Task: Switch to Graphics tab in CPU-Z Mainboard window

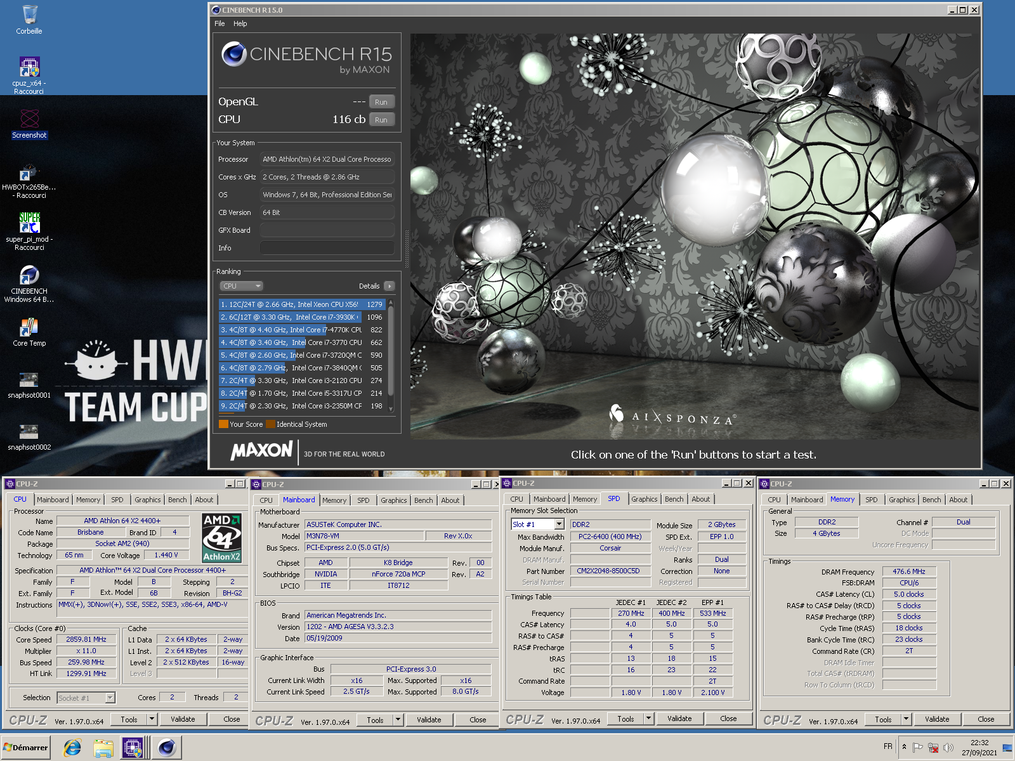Action: click(x=393, y=500)
